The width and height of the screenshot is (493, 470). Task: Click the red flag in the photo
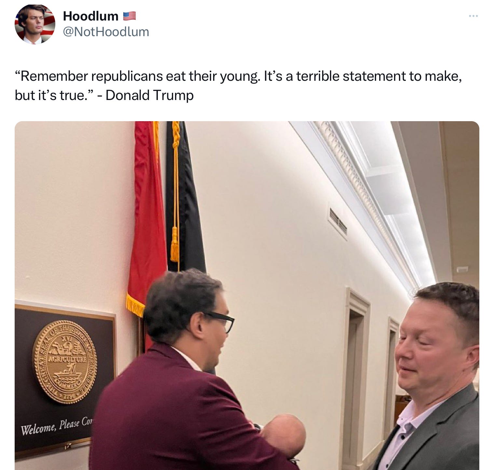(x=146, y=228)
